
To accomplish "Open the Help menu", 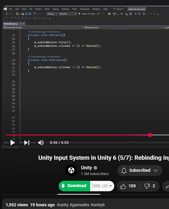I will [106, 9].
